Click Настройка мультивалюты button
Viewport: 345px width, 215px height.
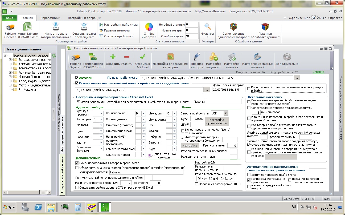tap(217, 121)
